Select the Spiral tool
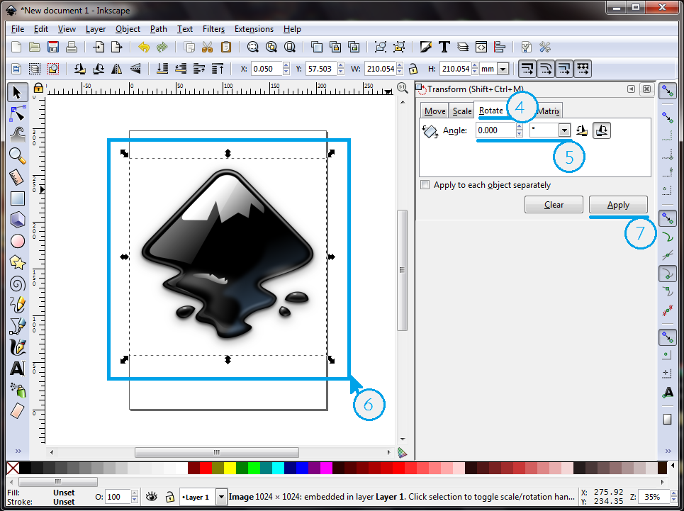 [x=18, y=283]
